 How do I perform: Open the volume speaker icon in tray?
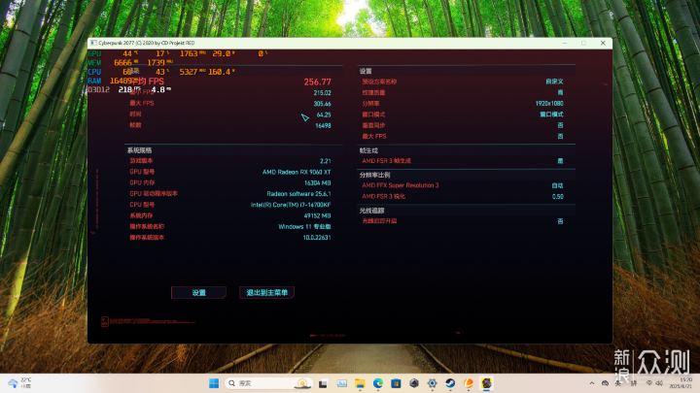click(659, 383)
